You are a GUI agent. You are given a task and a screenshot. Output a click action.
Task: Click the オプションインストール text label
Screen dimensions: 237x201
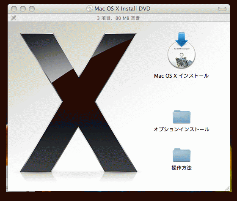pos(182,129)
